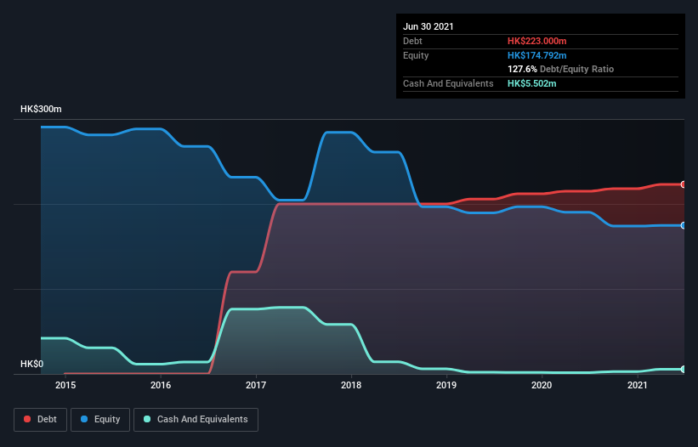The height and width of the screenshot is (447, 698).
Task: Click the 2018 x-axis label
Action: click(x=351, y=385)
